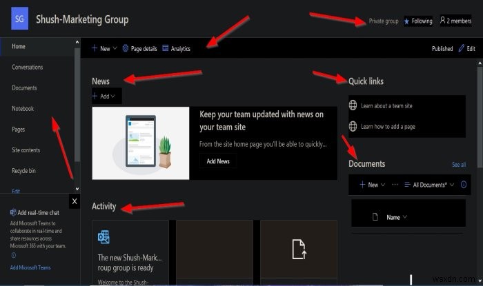
Task: Click the Published status label
Action: (x=442, y=49)
